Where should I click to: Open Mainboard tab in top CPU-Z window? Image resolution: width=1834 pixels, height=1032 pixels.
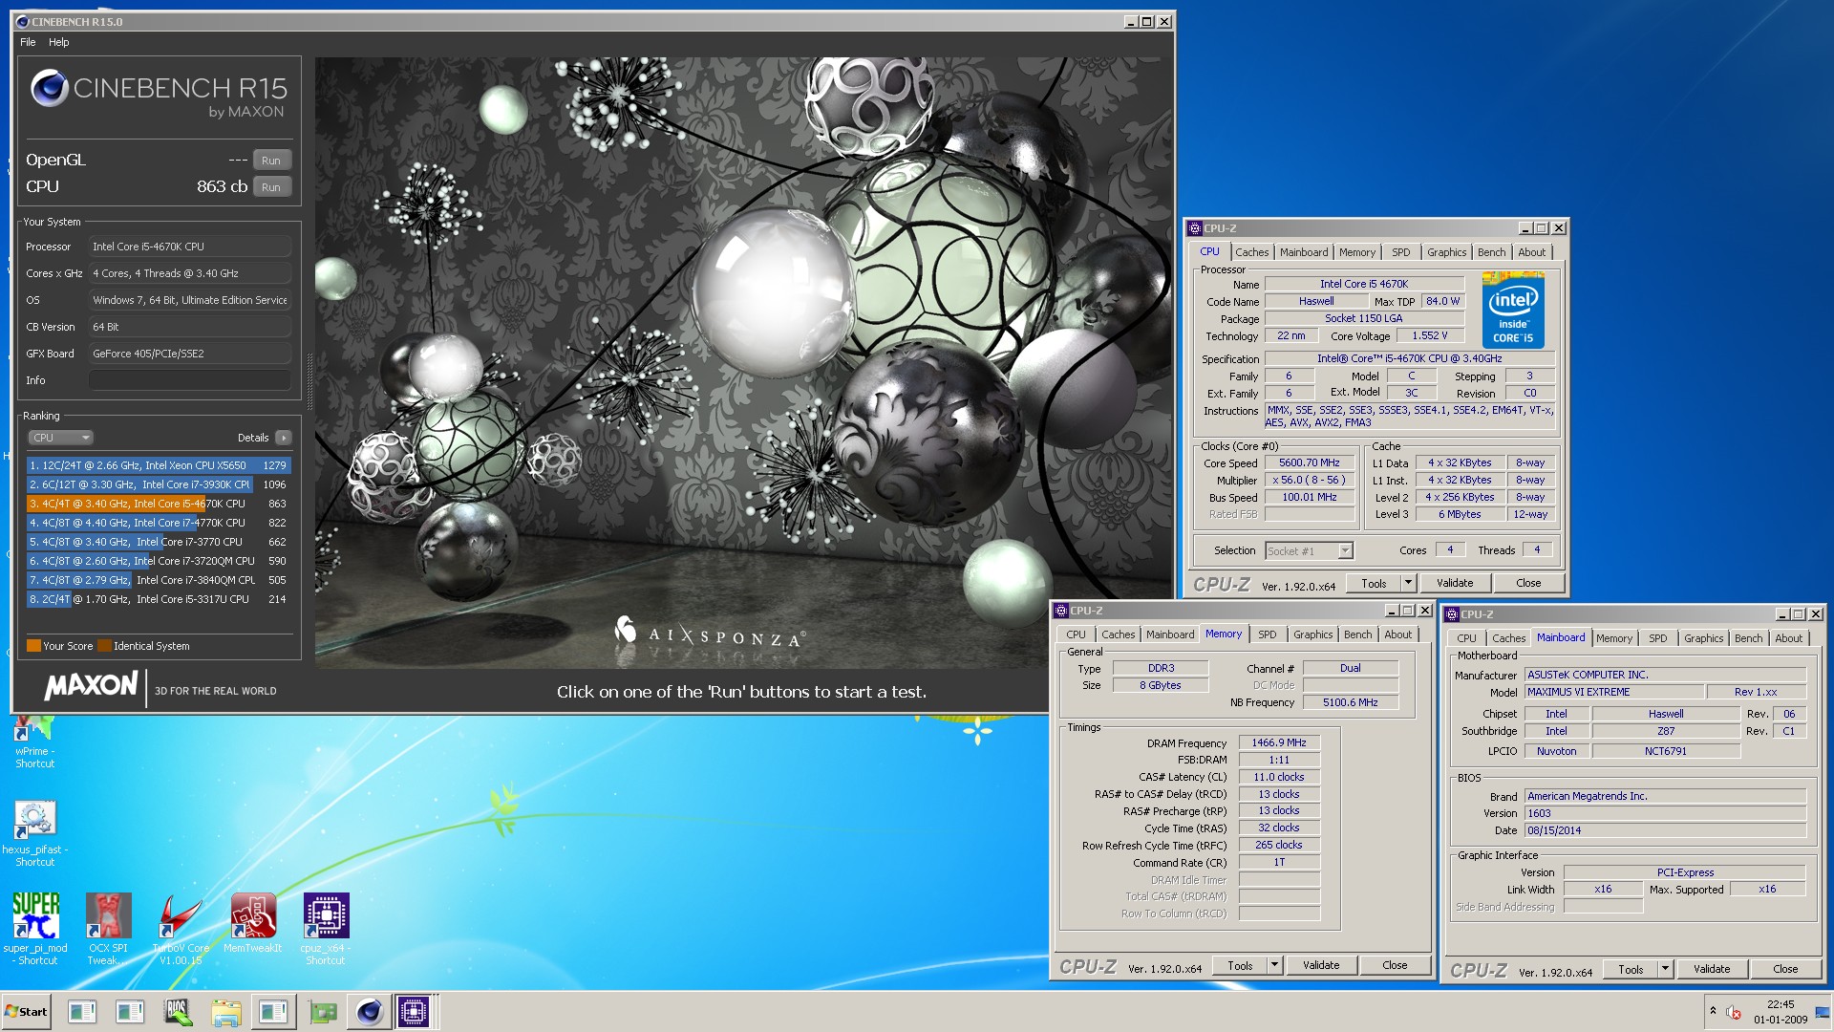pos(1304,252)
